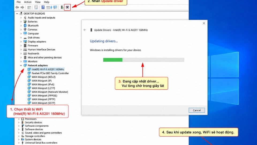This screenshot has height=145, width=257.
Task: Select the Monitors category icon
Action: pos(25,61)
